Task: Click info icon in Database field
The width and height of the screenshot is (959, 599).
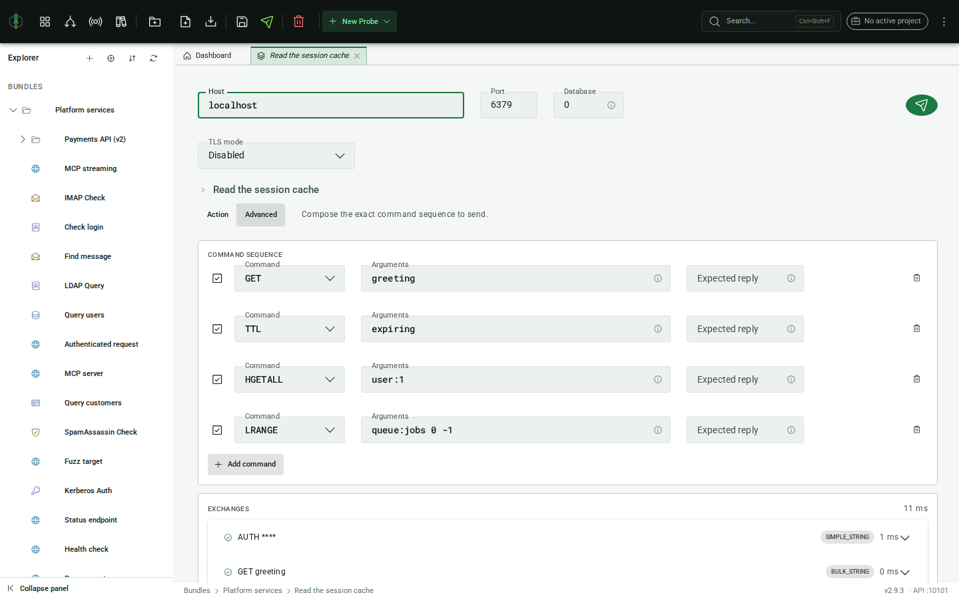Action: (611, 105)
